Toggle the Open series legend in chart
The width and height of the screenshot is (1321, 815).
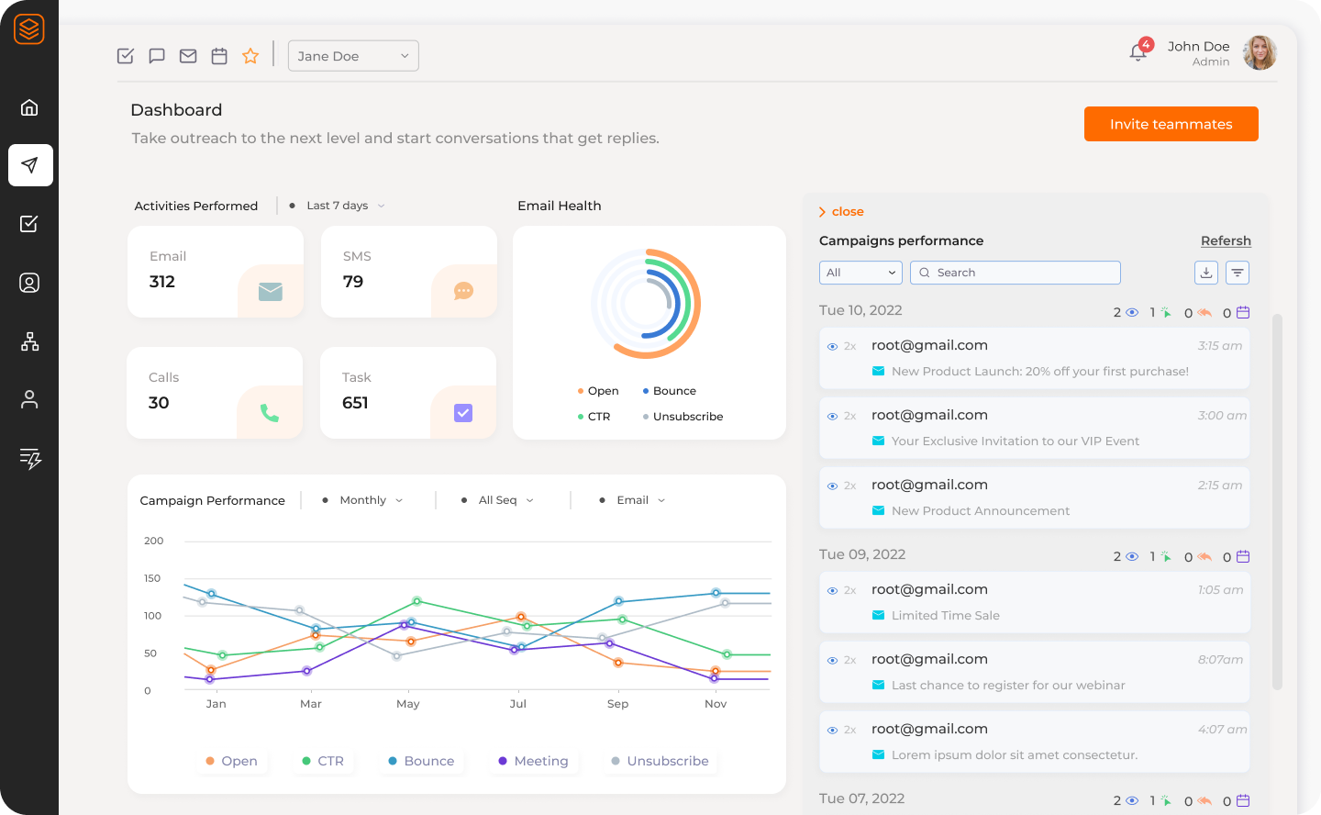[x=231, y=761]
